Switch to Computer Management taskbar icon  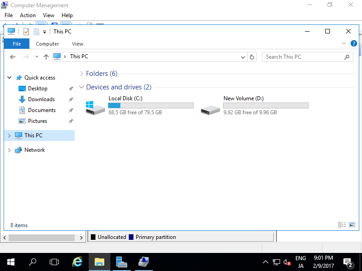click(144, 262)
